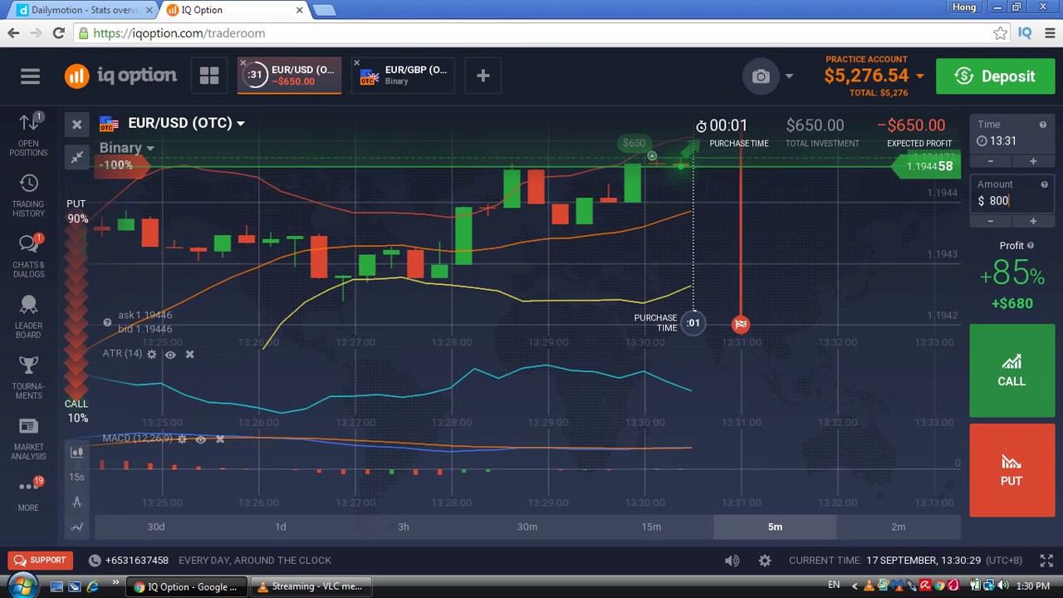The image size is (1063, 598).
Task: Click the purchase time :01 marker
Action: [693, 323]
